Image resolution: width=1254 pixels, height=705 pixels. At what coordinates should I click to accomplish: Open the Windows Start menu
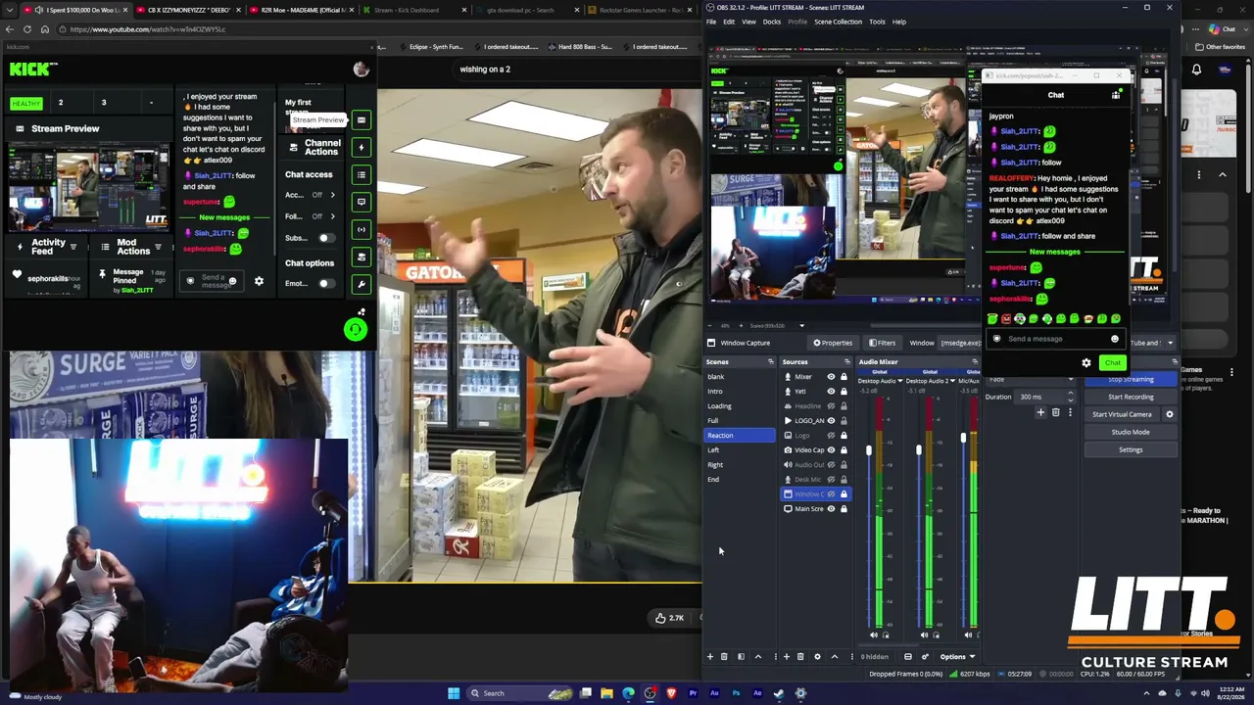[x=454, y=693]
